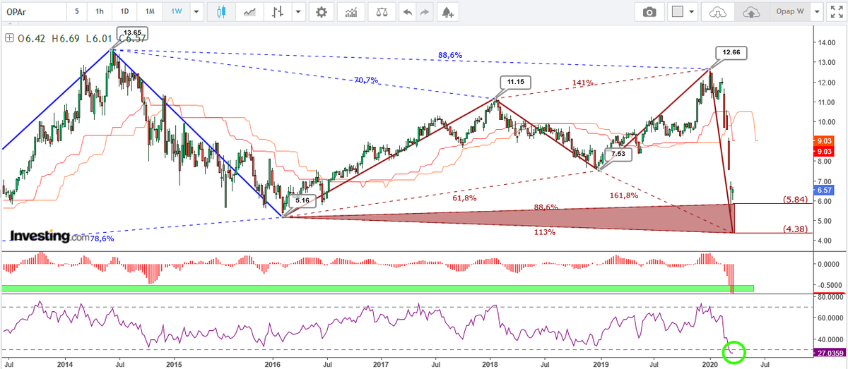Choose the chart layout square icon
This screenshot has width=848, height=369.
click(678, 12)
